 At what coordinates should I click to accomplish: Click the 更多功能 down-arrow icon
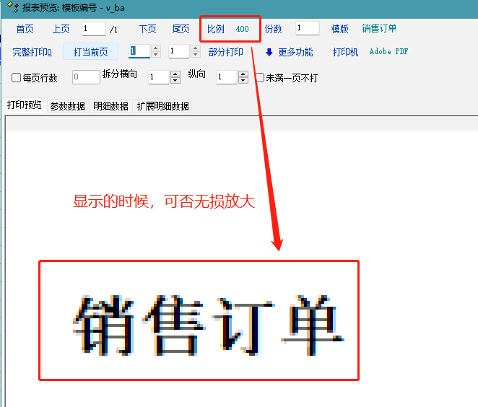[x=269, y=52]
